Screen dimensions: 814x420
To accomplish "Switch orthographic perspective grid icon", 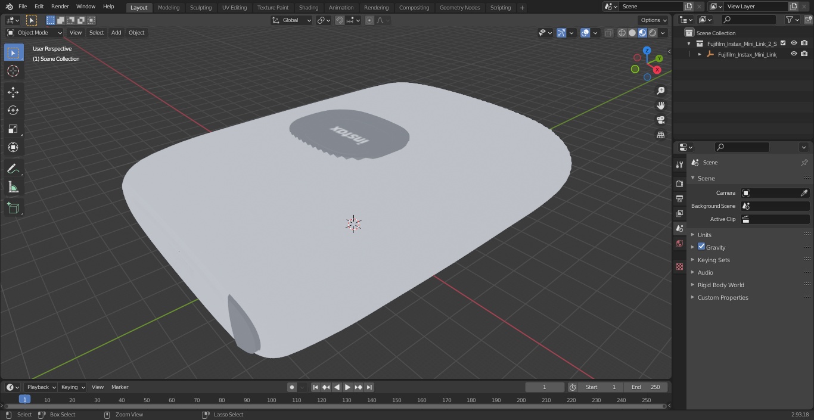I will tap(660, 135).
